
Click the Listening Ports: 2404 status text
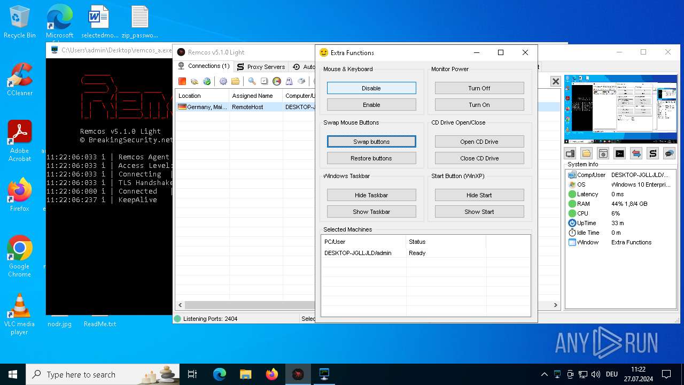(x=210, y=319)
